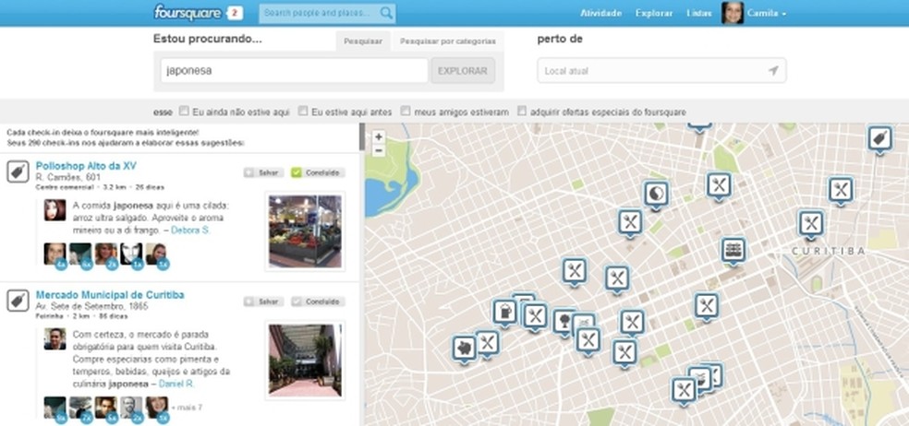The height and width of the screenshot is (426, 909).
Task: Click the foursquare logo
Action: tap(188, 12)
